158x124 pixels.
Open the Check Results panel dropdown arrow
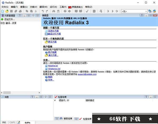pyautogui.click(x=151, y=97)
